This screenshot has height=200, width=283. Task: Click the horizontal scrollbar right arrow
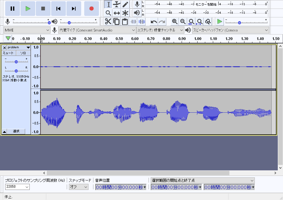point(275,173)
